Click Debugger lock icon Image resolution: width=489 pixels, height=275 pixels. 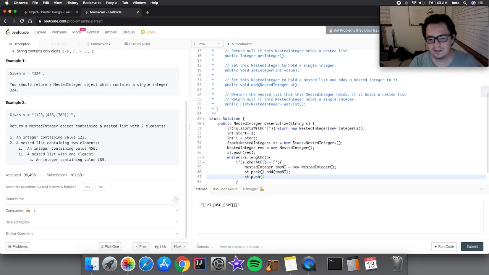coord(262,189)
